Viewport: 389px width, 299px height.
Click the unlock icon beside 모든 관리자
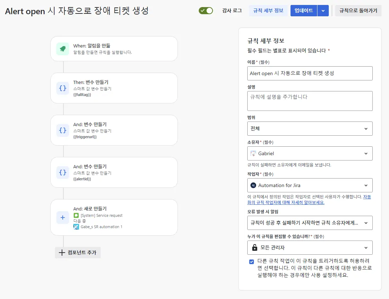(x=254, y=247)
